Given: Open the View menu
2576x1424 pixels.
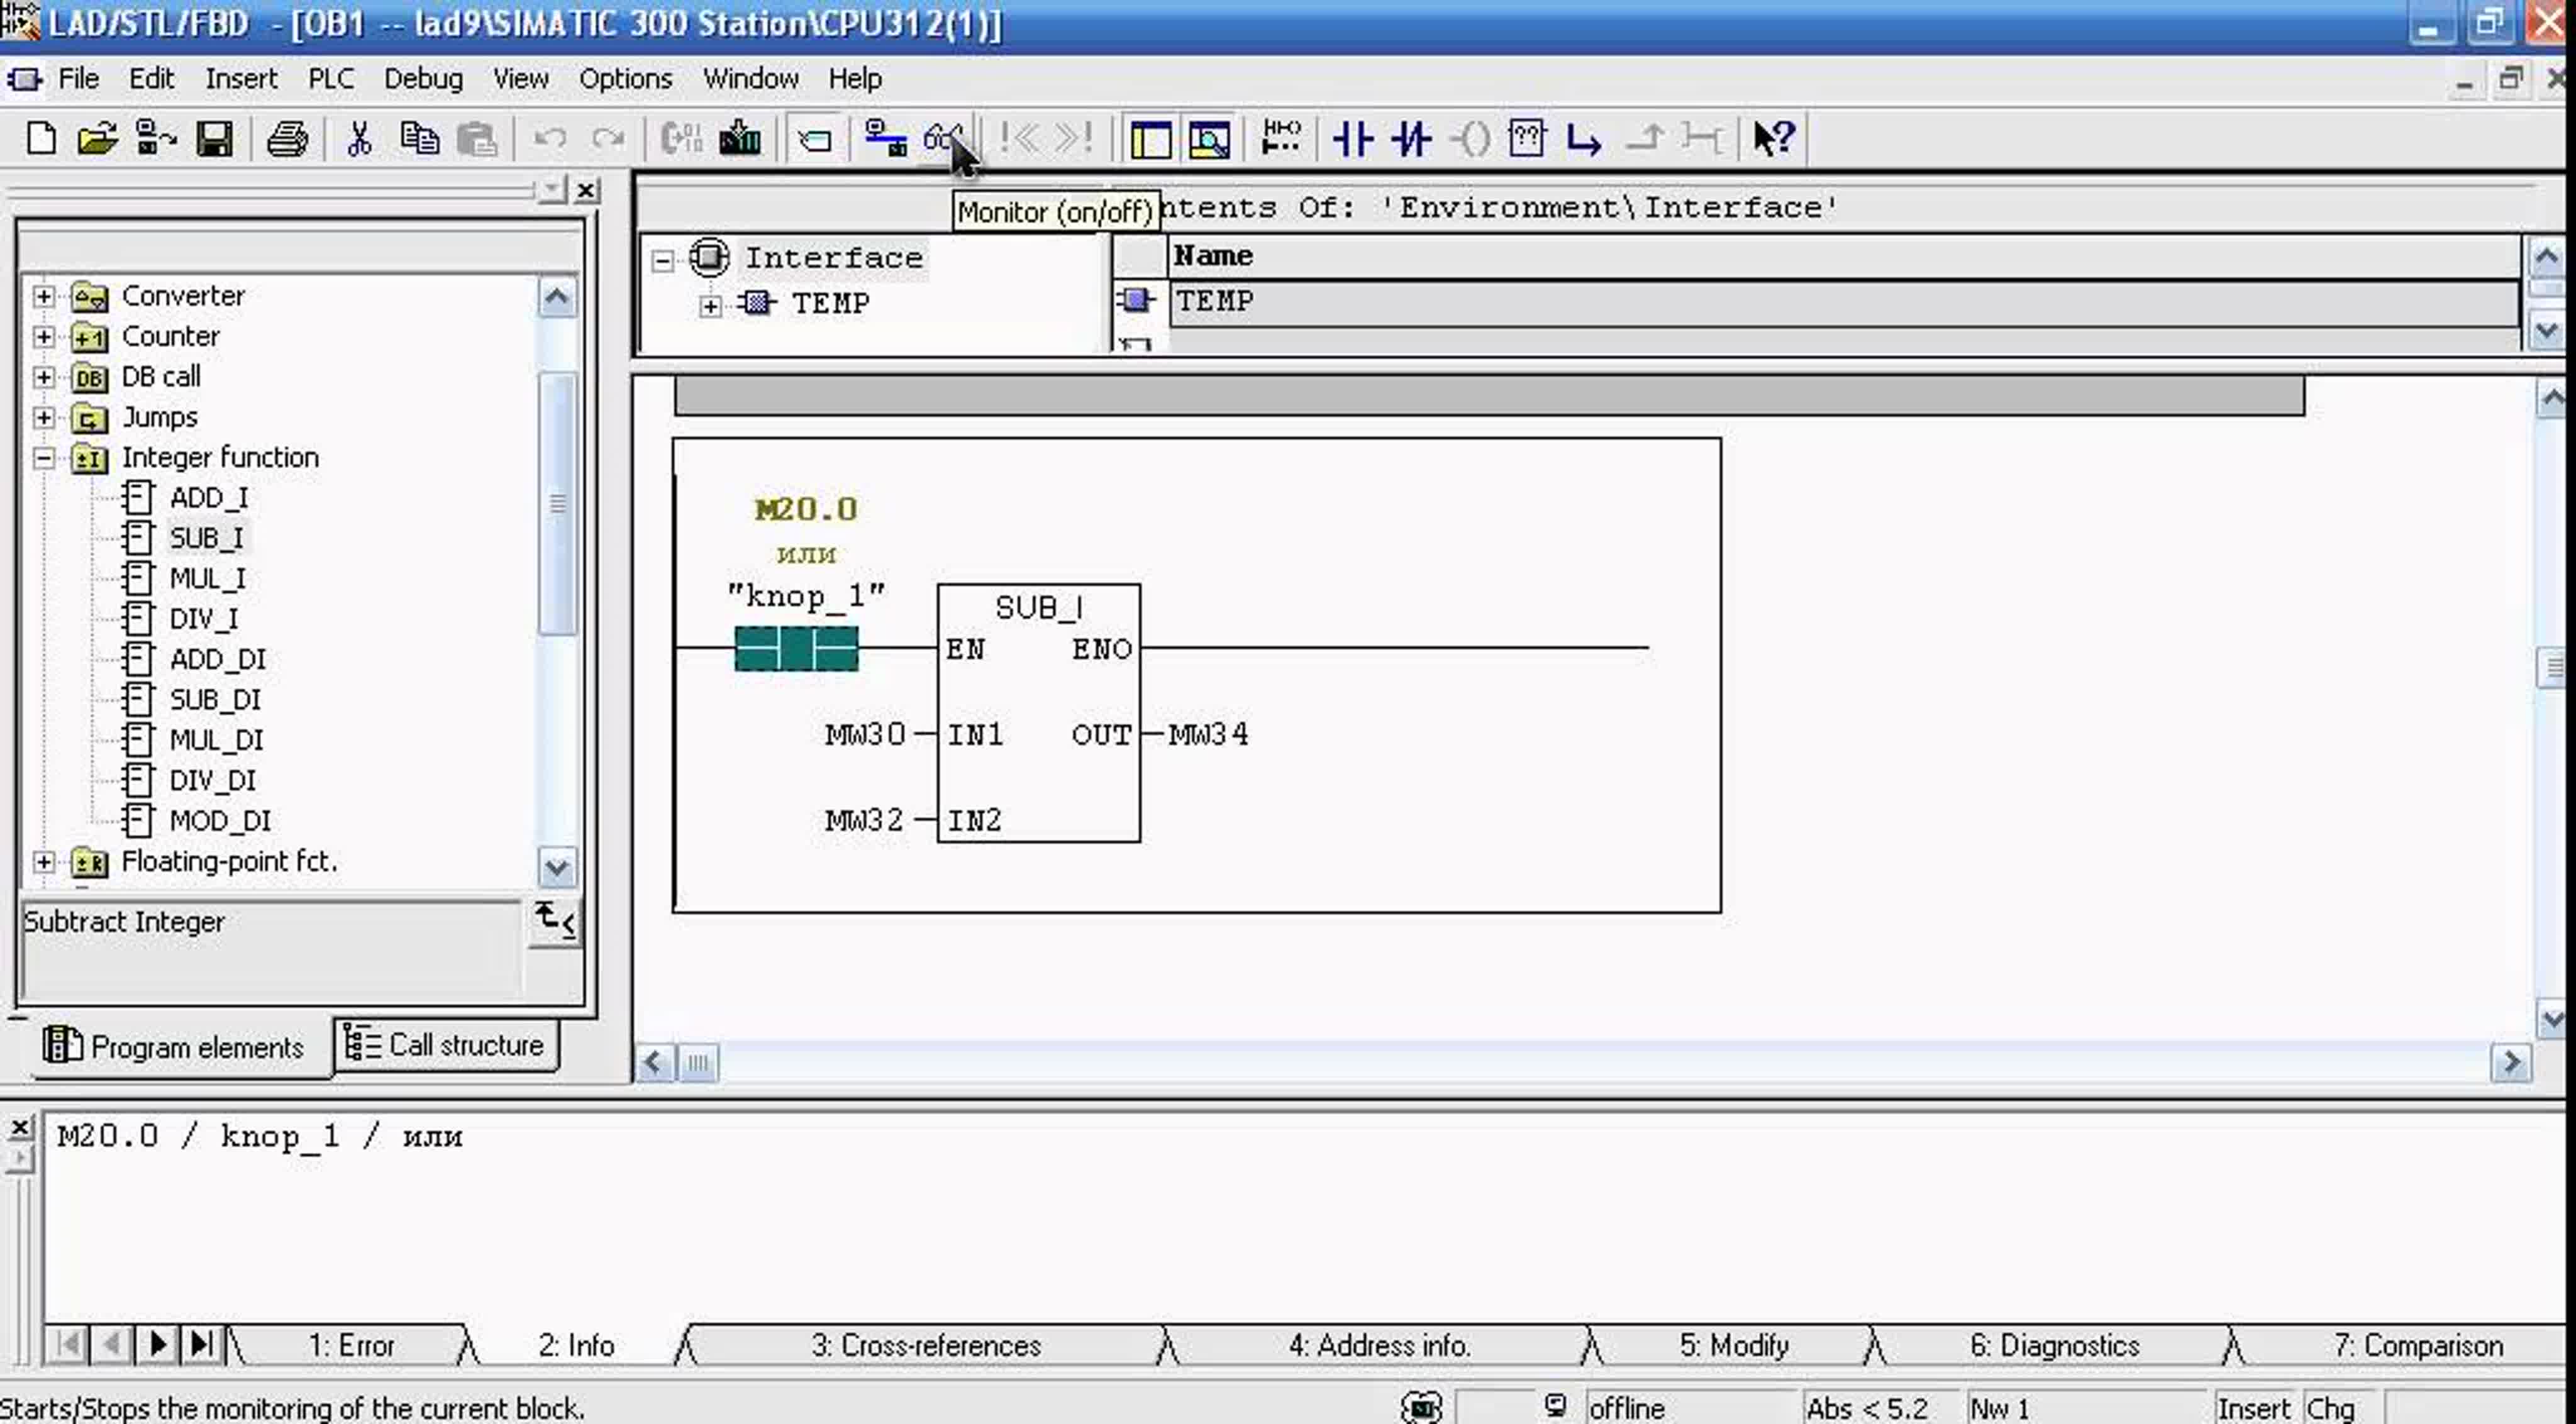Looking at the screenshot, I should coord(520,78).
